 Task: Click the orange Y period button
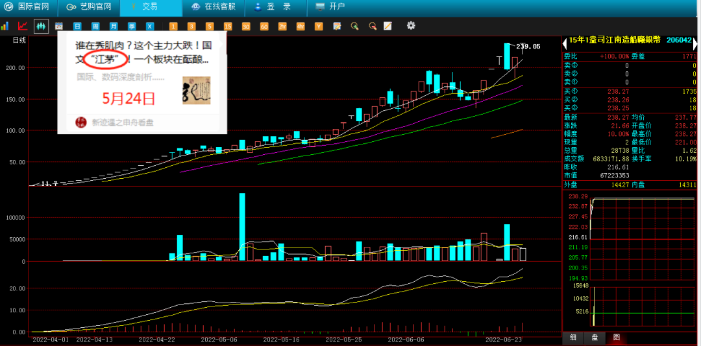tap(319, 27)
